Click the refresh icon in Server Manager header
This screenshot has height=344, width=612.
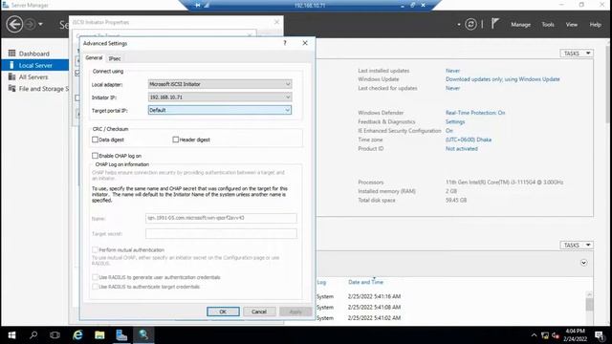(x=470, y=24)
